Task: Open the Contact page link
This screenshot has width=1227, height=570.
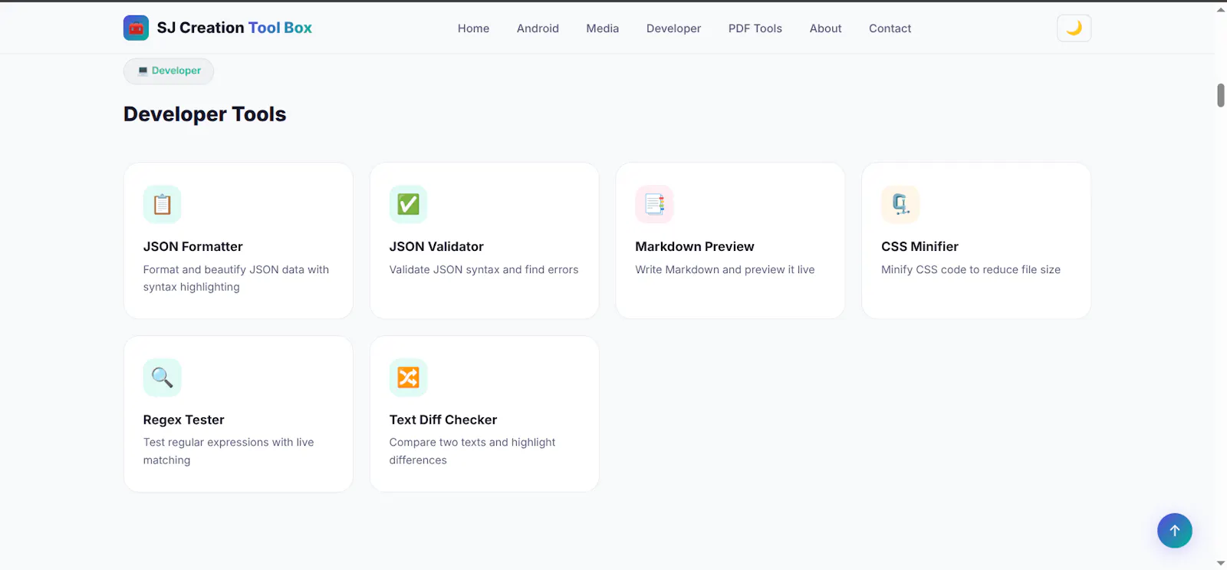Action: [x=890, y=28]
